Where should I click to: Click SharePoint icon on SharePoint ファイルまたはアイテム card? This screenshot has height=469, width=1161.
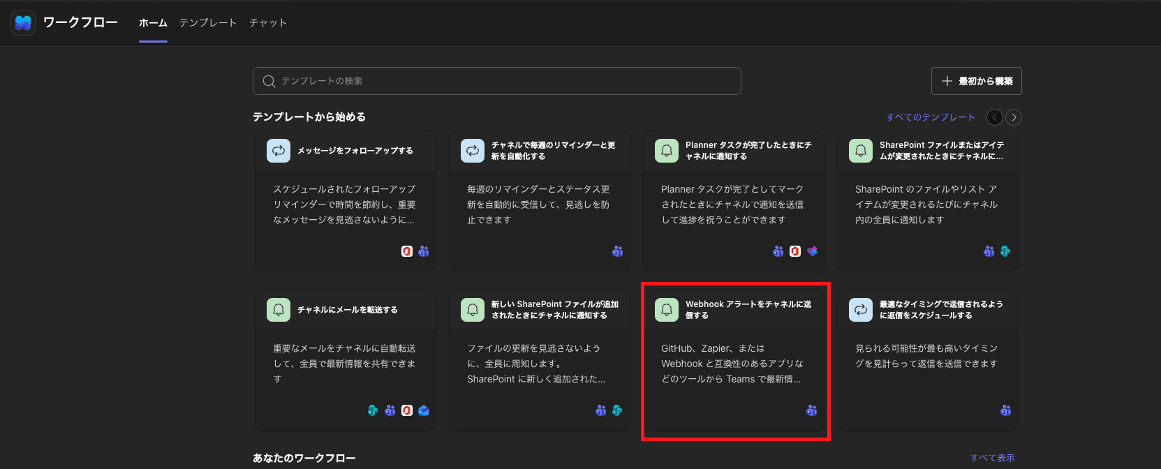click(1006, 251)
